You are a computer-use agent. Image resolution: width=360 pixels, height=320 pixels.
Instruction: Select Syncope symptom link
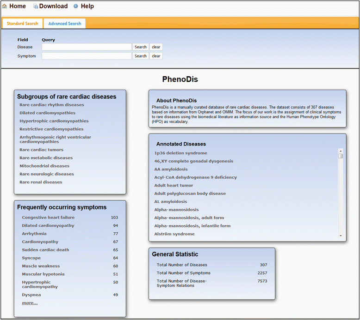click(31, 258)
